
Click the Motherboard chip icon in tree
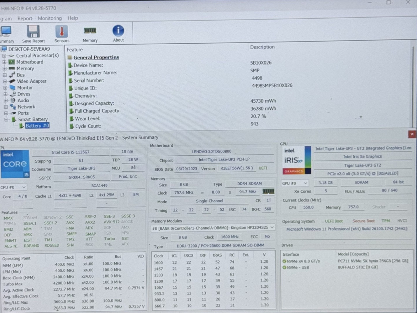tap(12, 62)
